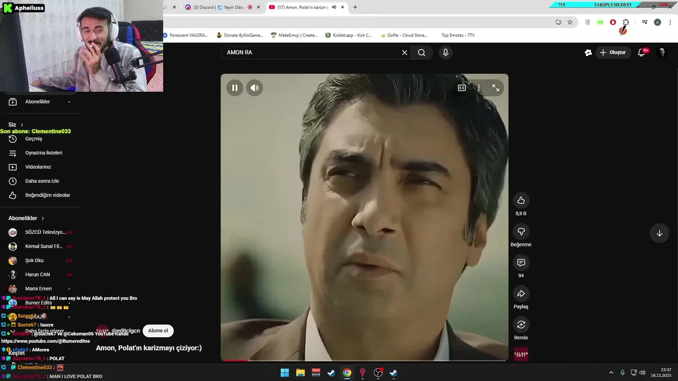This screenshot has height=381, width=678.
Task: Open taskbar volume control
Action: (643, 373)
